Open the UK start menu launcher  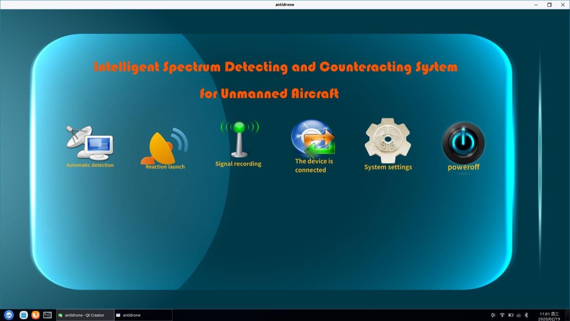point(9,315)
